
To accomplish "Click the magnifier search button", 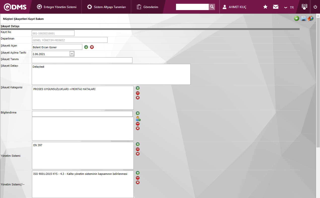I will pyautogui.click(x=212, y=7).
